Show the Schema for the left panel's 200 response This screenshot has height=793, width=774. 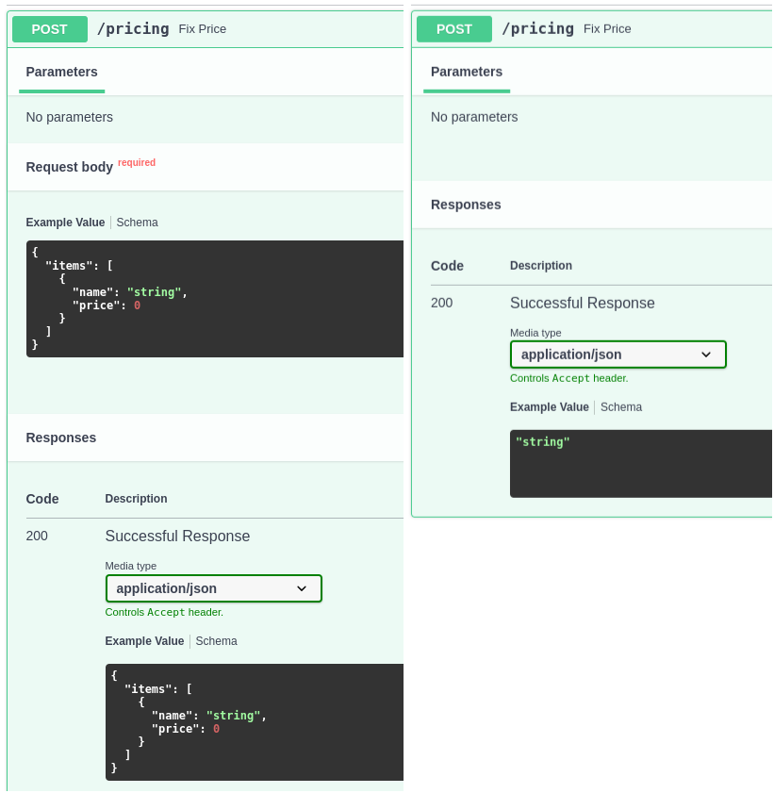point(217,641)
